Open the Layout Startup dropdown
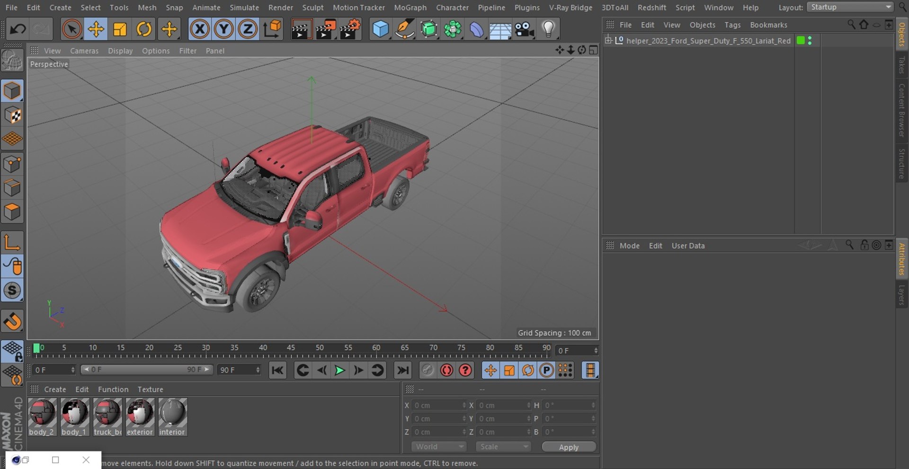The width and height of the screenshot is (909, 469). pos(850,7)
